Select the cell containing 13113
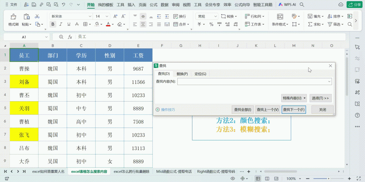Viewport: 365px width, 182px height. [x=138, y=148]
